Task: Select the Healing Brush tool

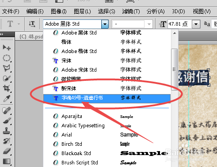Action: tap(7, 110)
